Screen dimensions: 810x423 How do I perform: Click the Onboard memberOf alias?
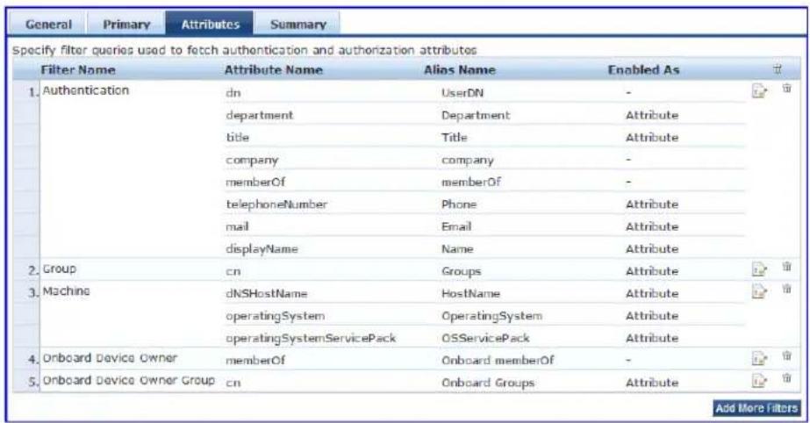point(497,360)
